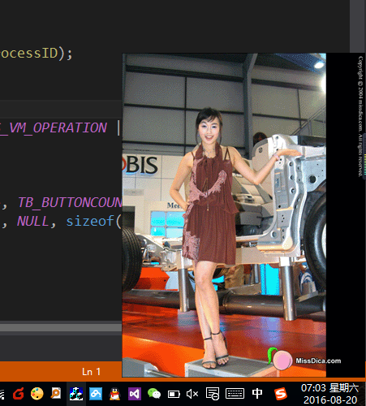The height and width of the screenshot is (406, 366).
Task: Click the ocessID); code line
Action: click(x=37, y=53)
